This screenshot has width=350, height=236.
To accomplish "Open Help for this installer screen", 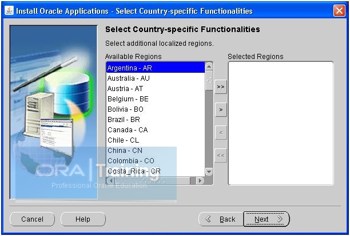I will 83,219.
